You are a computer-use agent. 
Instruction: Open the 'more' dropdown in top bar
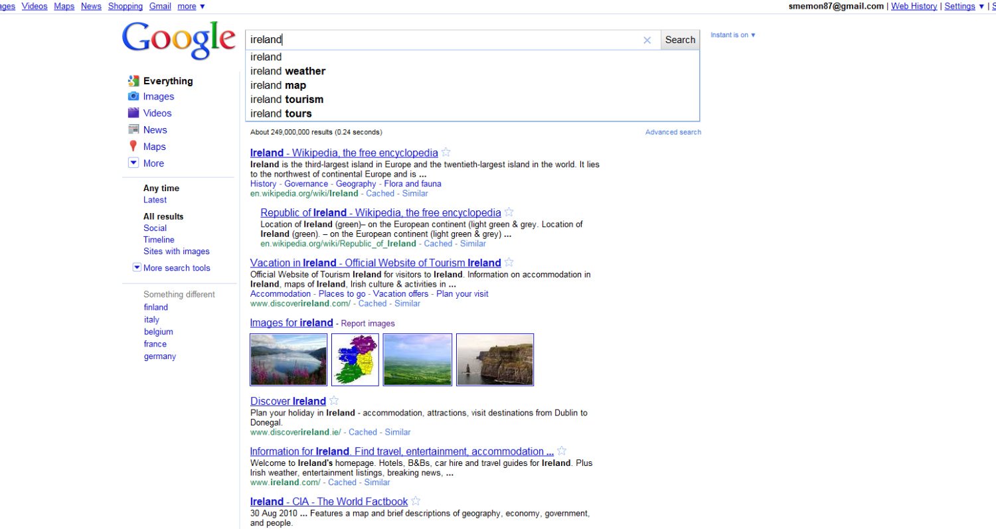pyautogui.click(x=191, y=6)
